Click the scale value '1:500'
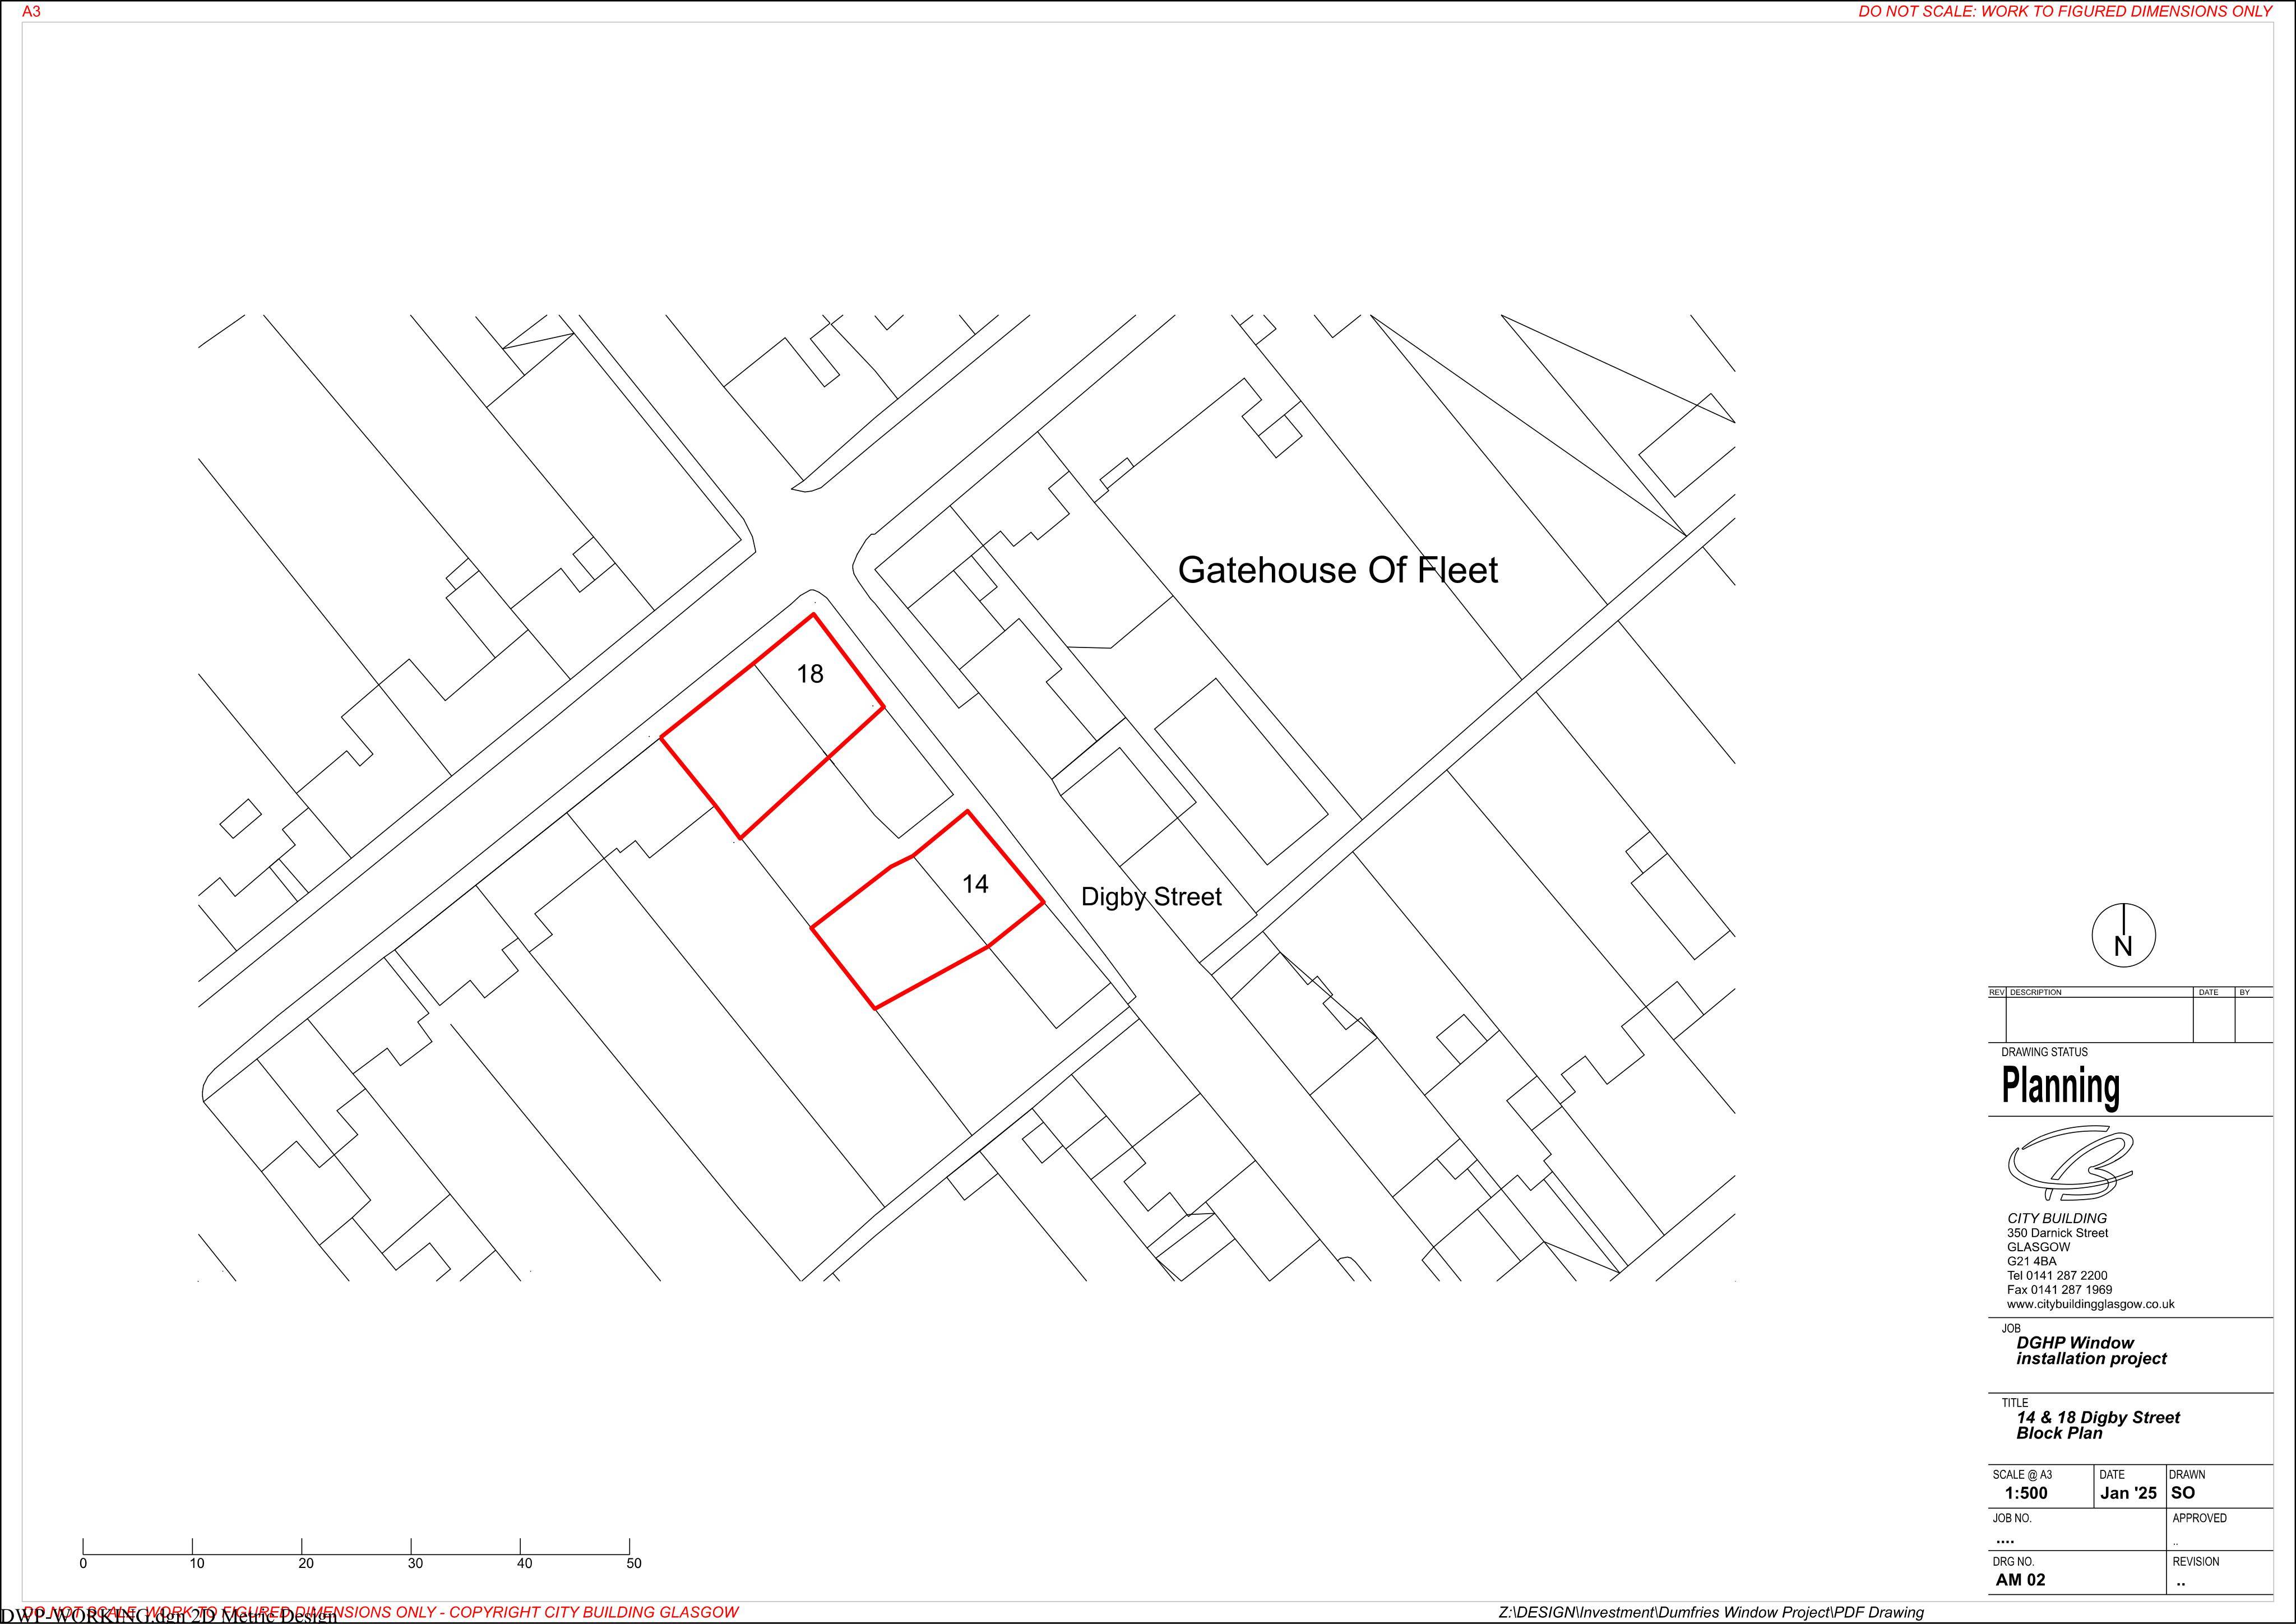This screenshot has width=2296, height=1624. (2026, 1493)
